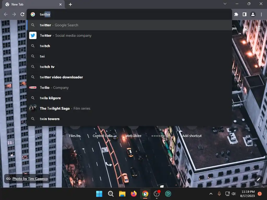Choose the 'twin towers' suggestion
The width and height of the screenshot is (267, 200).
pyautogui.click(x=129, y=119)
